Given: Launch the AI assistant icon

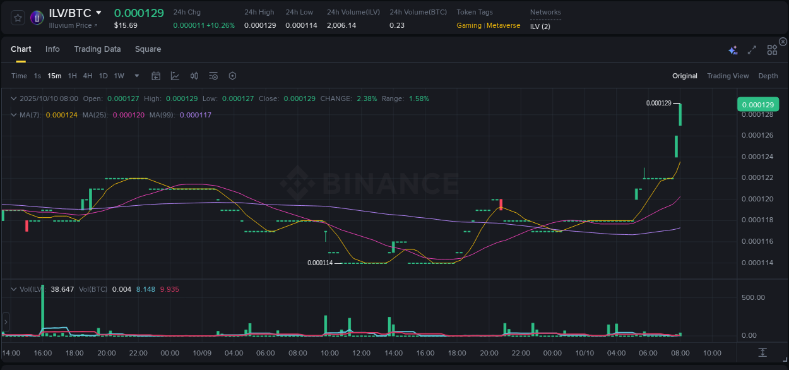Looking at the screenshot, I should [733, 49].
